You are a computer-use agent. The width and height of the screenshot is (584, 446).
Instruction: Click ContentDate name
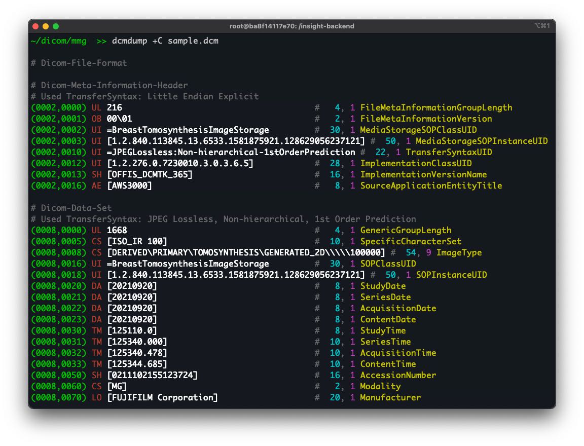(388, 320)
